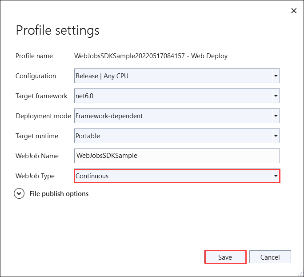Select the 'Release | Any CPU' combo box

173,76
